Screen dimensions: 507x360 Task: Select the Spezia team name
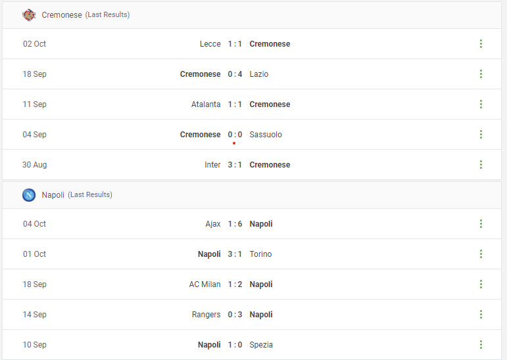pos(261,345)
